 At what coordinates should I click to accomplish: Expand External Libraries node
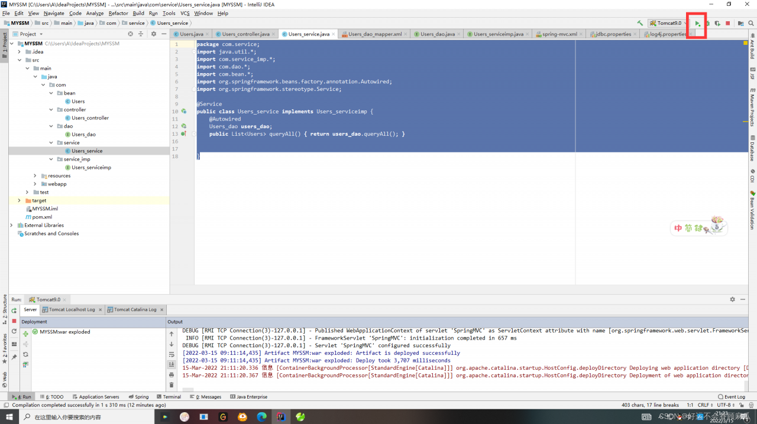pos(12,226)
